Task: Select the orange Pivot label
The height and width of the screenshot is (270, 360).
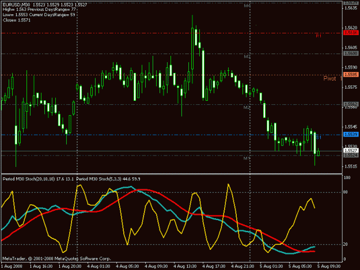Action: click(329, 78)
